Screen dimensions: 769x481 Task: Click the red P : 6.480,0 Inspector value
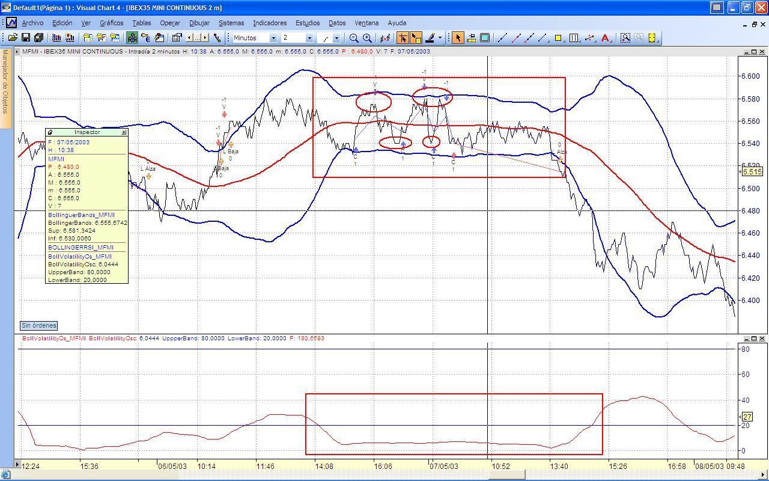click(x=63, y=167)
